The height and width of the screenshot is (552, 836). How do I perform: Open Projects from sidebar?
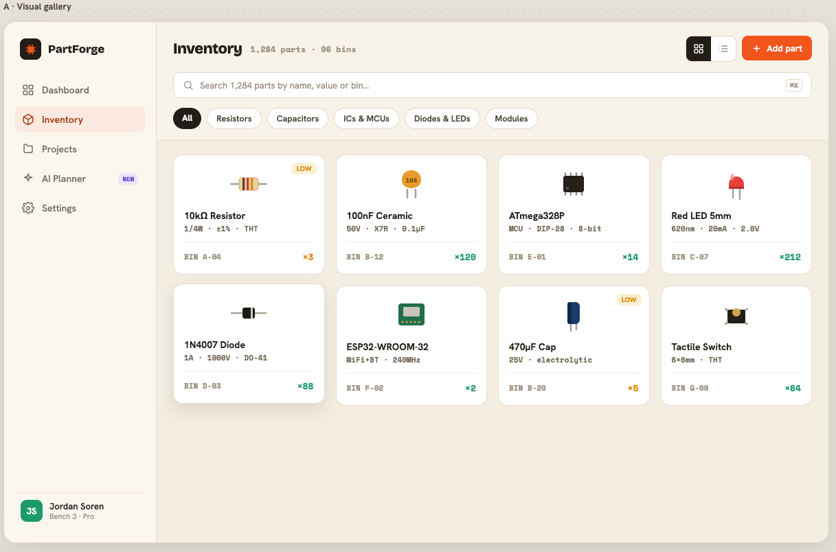(x=80, y=149)
